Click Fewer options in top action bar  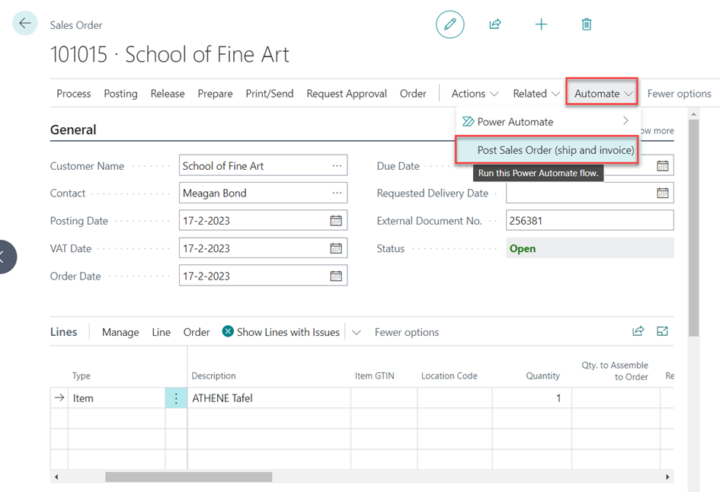[679, 94]
